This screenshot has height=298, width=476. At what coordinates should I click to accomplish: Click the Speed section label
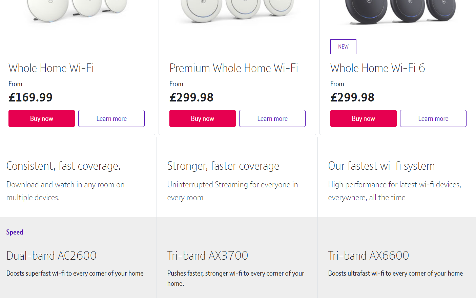coord(15,232)
